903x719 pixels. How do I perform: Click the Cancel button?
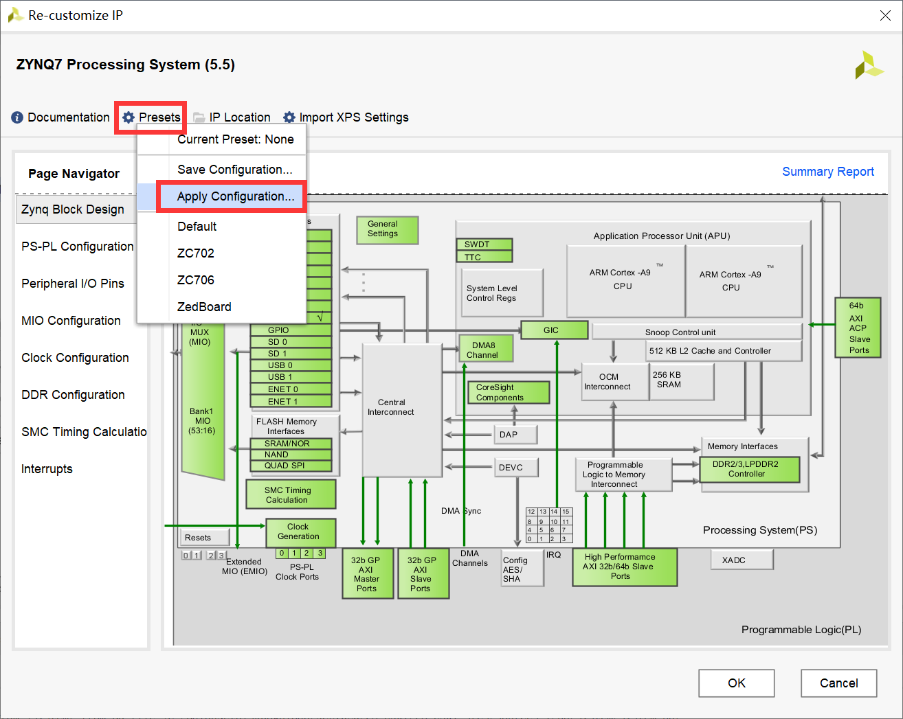(838, 683)
